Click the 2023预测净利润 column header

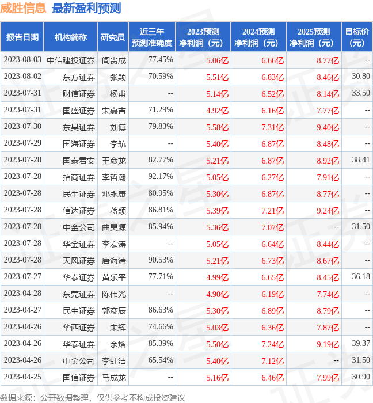tap(203, 37)
